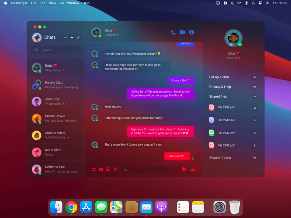Open Spotlight search in the menu bar
This screenshot has height=218, width=291.
253,3
